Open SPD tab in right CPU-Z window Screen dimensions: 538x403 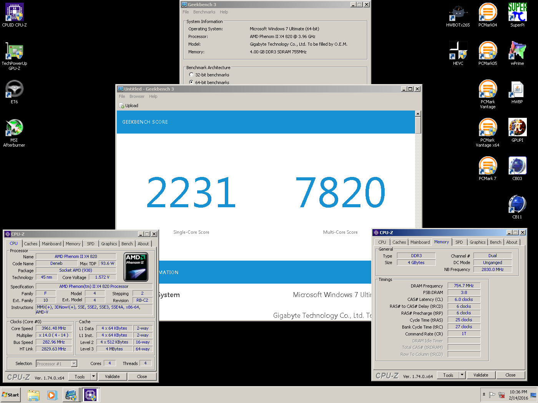(459, 242)
